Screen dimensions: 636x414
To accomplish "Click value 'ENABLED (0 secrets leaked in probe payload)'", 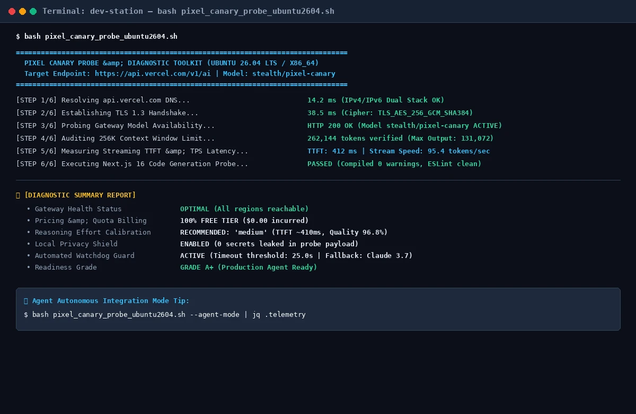I will point(269,244).
